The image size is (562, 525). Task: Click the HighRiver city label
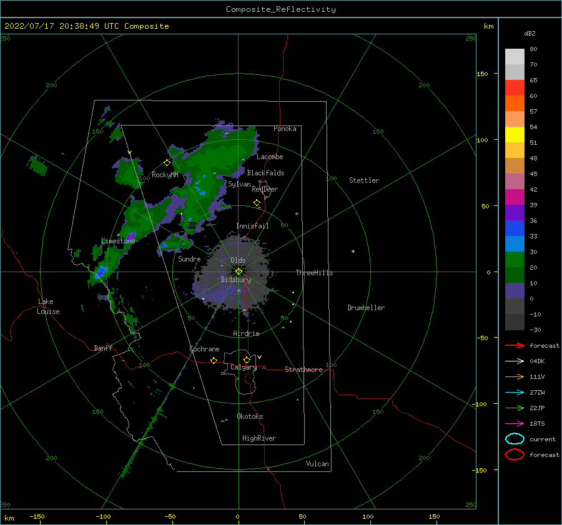click(259, 438)
